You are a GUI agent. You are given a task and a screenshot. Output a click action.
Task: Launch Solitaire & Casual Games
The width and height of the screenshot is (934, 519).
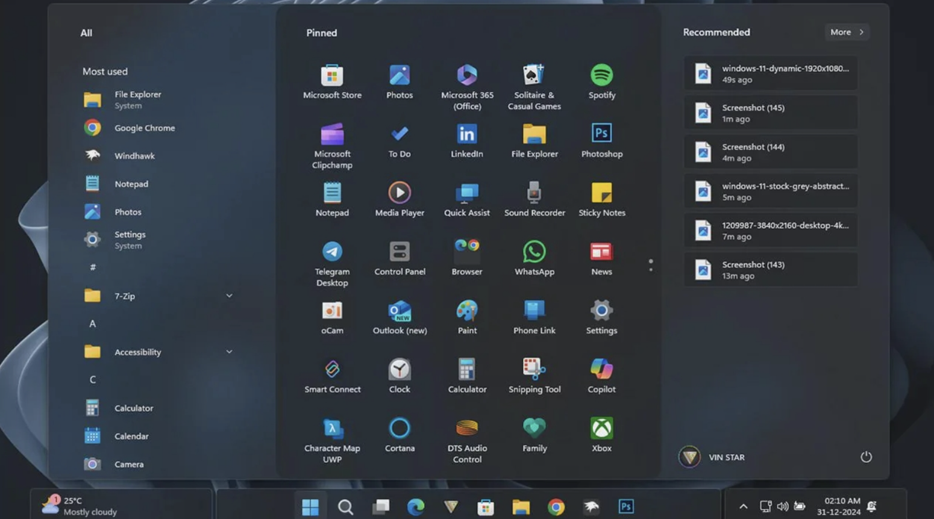tap(534, 87)
